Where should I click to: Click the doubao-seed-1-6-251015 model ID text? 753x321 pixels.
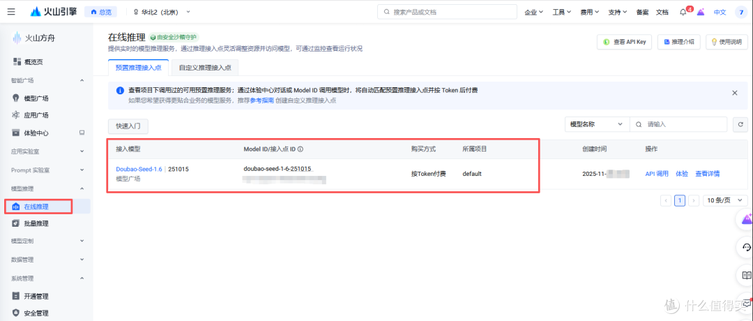click(277, 169)
